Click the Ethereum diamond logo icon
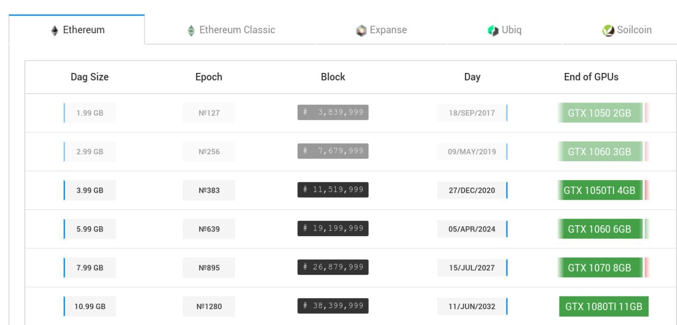677x325 pixels. pos(54,31)
